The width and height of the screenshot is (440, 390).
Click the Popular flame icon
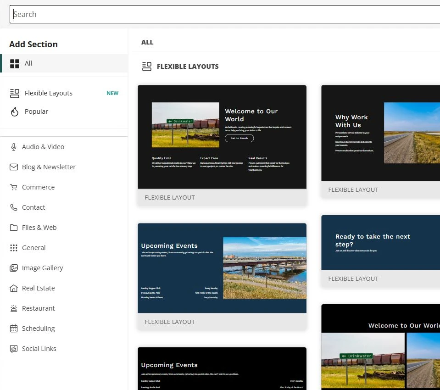[x=15, y=111]
